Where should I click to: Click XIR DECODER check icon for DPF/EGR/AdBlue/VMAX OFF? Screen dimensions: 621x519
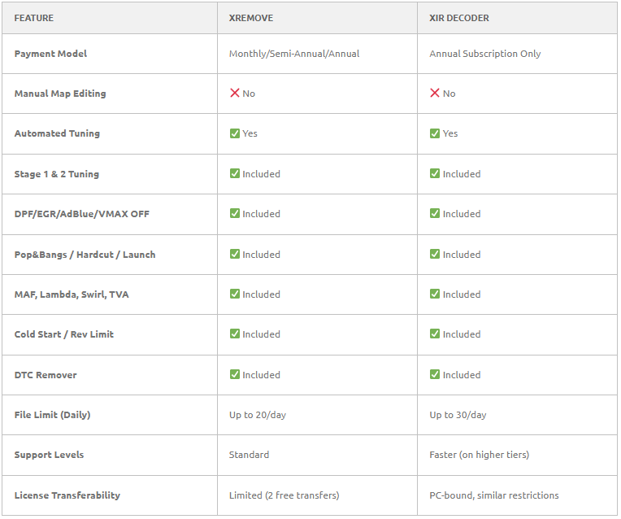tap(435, 214)
